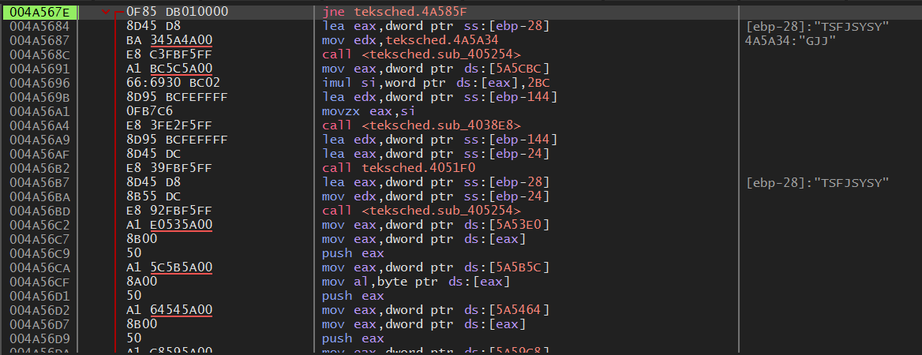Click comment 4A5A34:"GJJ"
This screenshot has width=922, height=355.
click(790, 40)
